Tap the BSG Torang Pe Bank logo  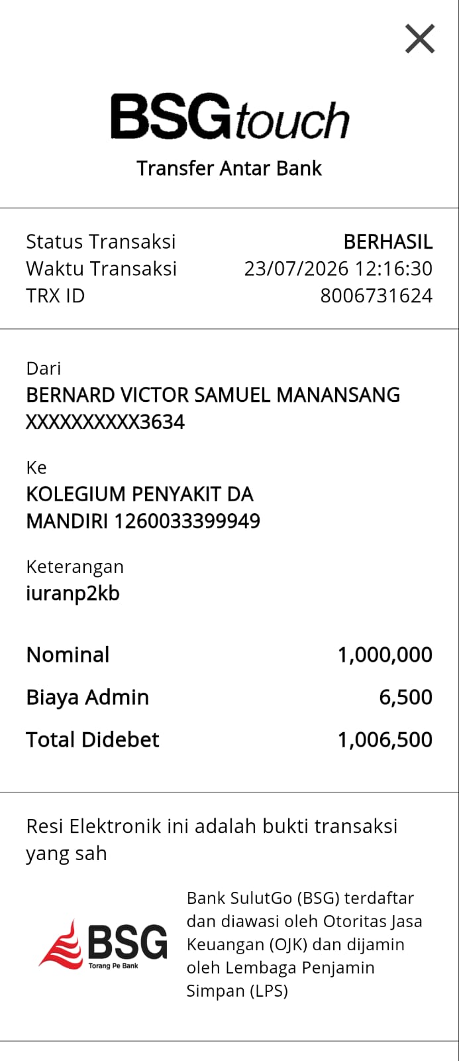103,944
